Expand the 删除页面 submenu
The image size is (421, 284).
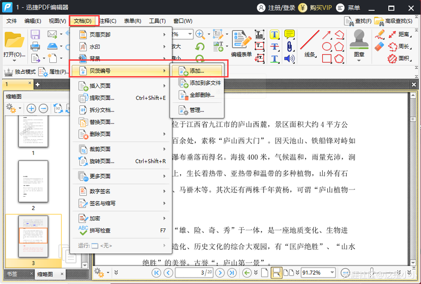[x=121, y=134]
